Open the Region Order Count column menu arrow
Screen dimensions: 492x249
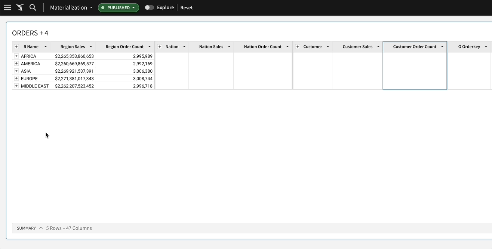coord(150,47)
